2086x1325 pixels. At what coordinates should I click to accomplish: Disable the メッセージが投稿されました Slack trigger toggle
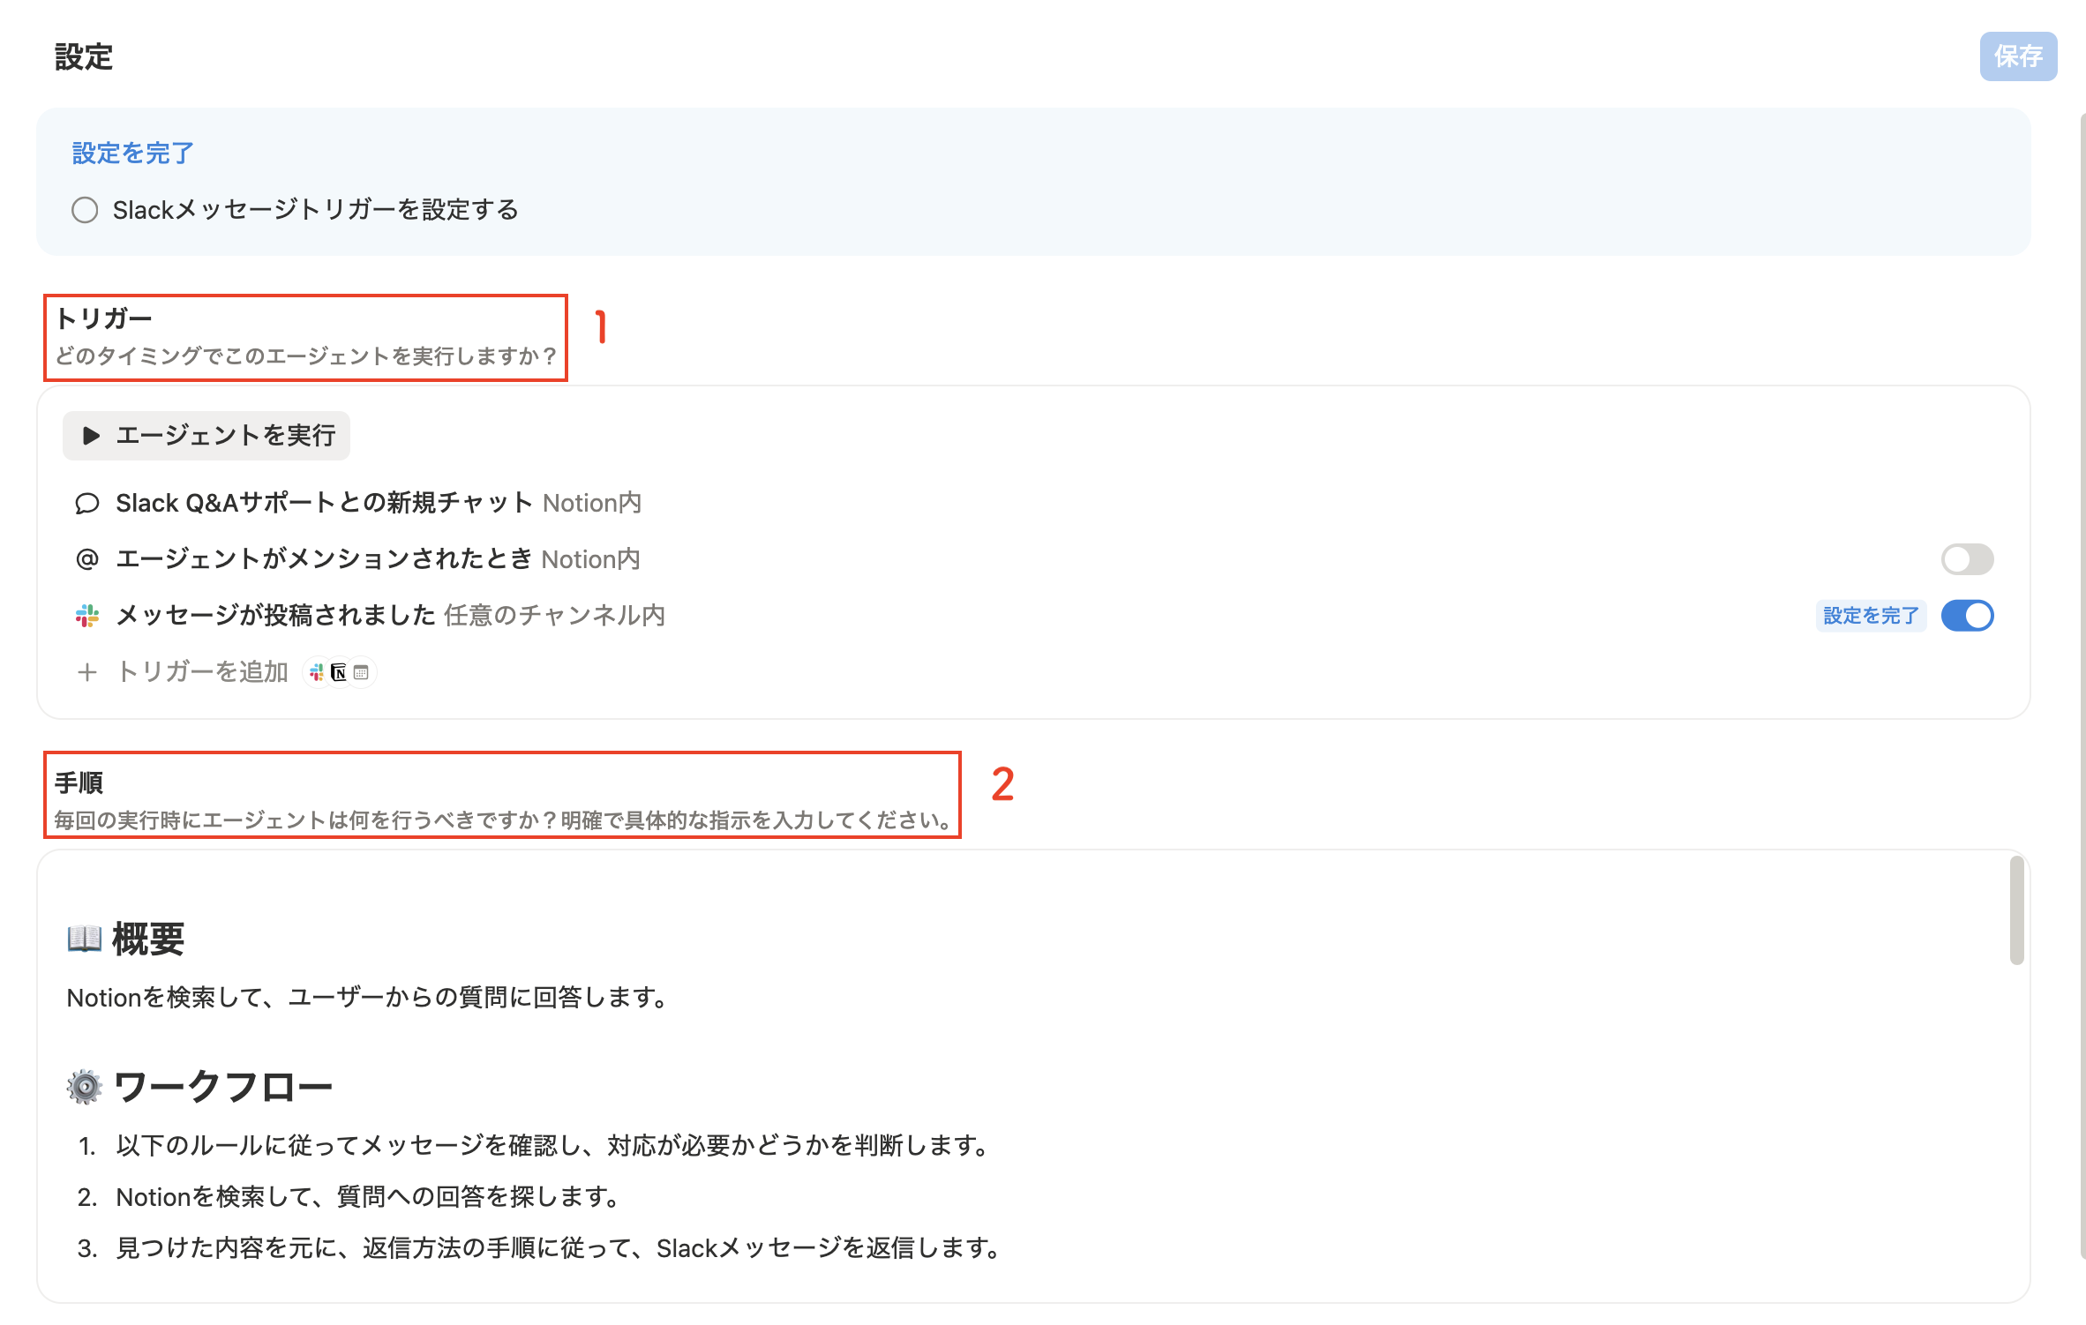tap(1967, 616)
